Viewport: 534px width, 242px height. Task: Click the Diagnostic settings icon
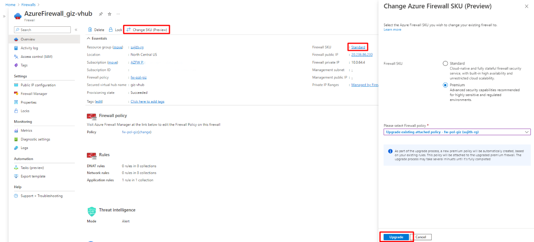point(16,139)
